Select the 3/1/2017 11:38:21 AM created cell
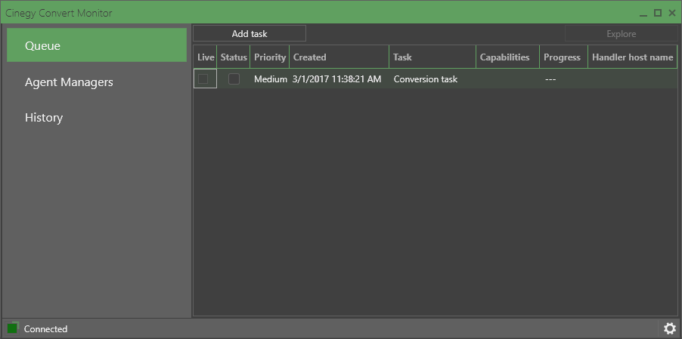 pyautogui.click(x=337, y=79)
